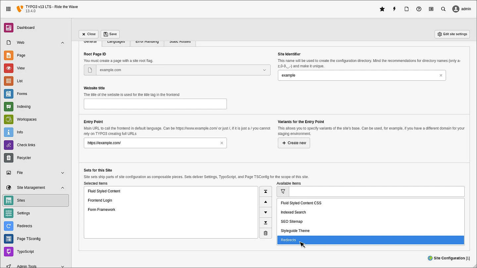Open the bookmarks star icon

click(x=382, y=9)
